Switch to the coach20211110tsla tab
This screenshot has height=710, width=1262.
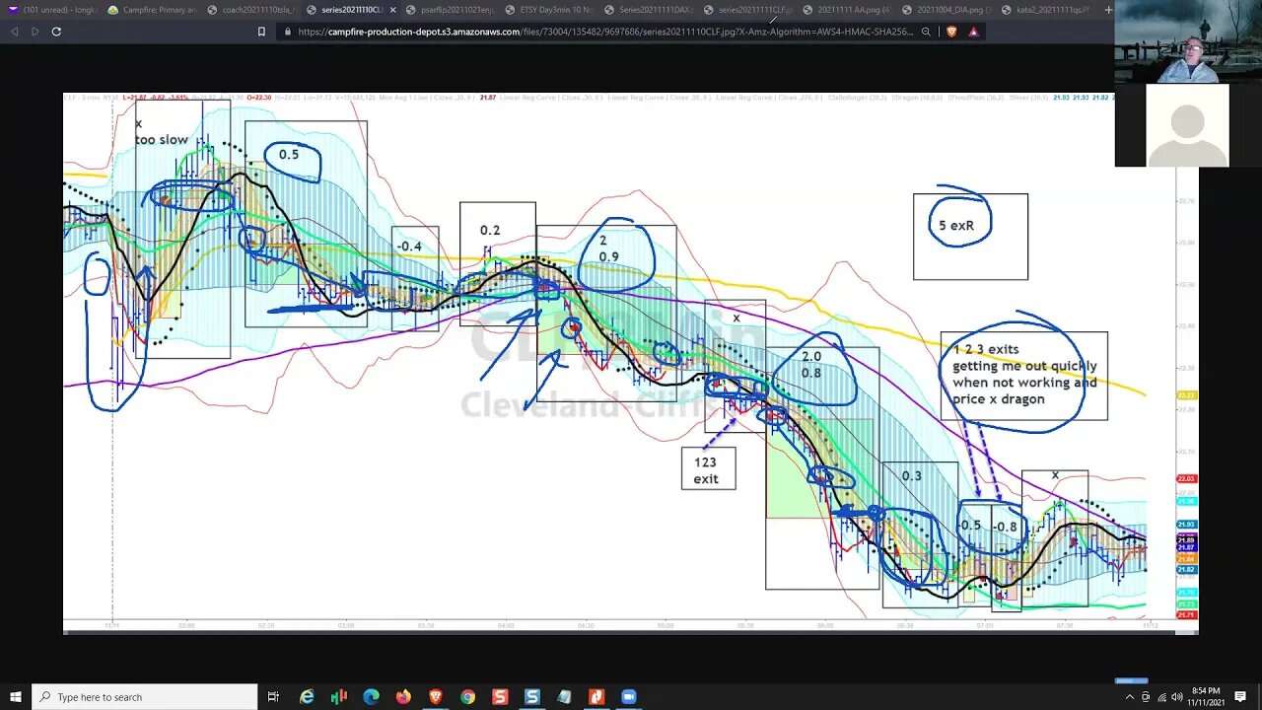point(251,10)
